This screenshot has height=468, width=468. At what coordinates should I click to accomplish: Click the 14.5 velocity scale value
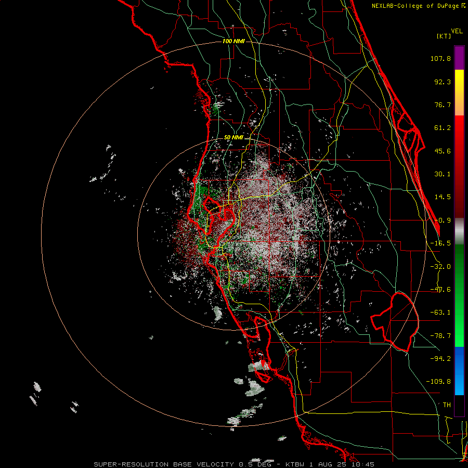[443, 197]
